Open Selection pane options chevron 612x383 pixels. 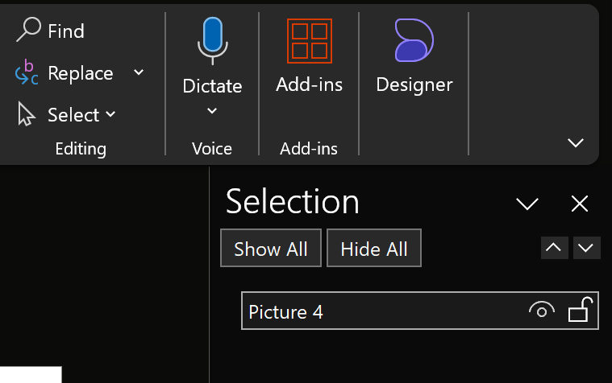pyautogui.click(x=527, y=204)
